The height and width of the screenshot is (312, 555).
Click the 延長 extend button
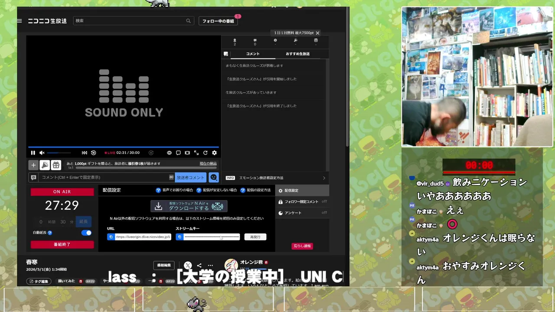(x=83, y=221)
